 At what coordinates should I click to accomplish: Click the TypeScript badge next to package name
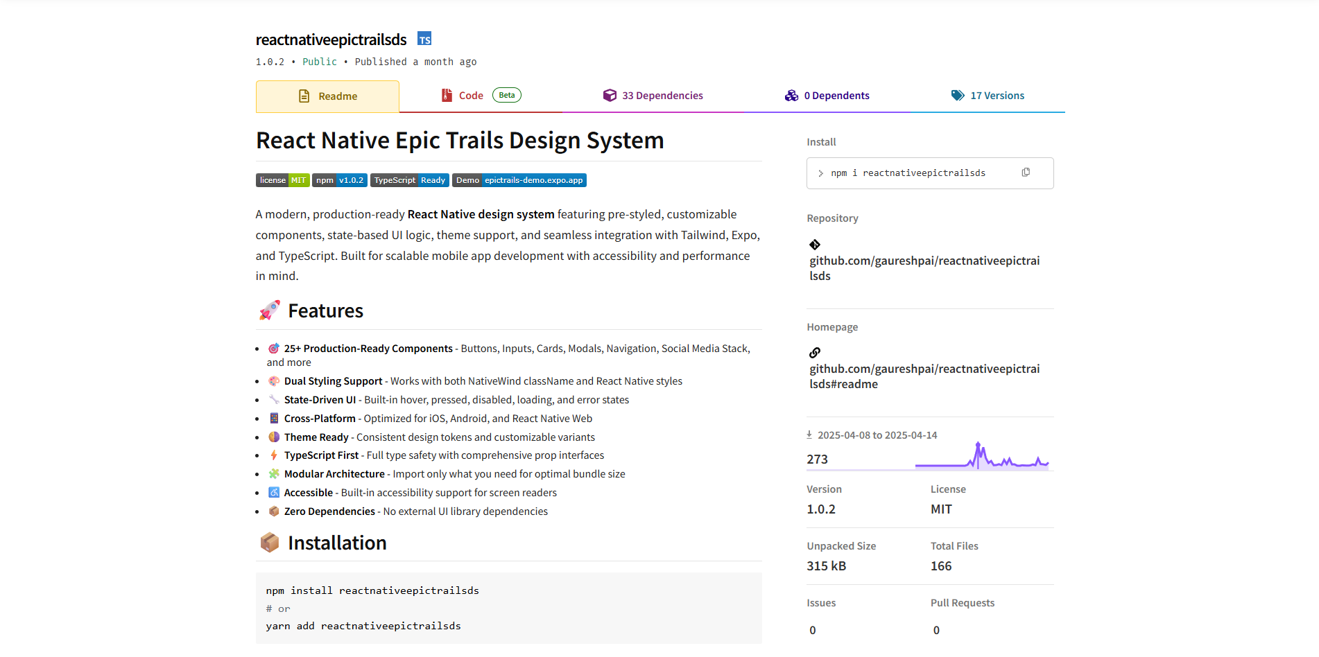tap(424, 39)
